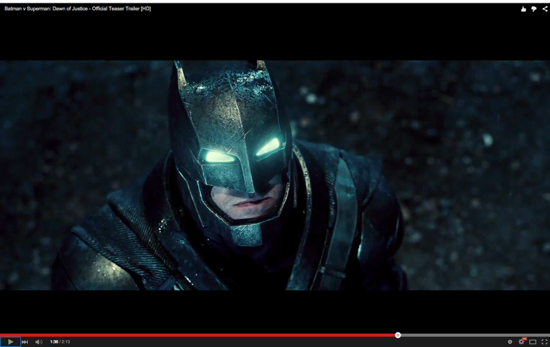The height and width of the screenshot is (347, 550).
Task: Click the progress bar scrubber handle
Action: point(398,335)
